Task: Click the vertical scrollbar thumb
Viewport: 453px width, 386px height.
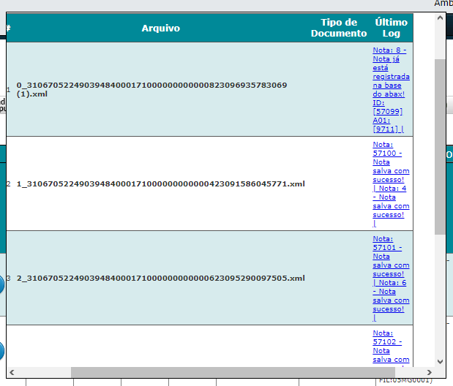Action: [440, 146]
